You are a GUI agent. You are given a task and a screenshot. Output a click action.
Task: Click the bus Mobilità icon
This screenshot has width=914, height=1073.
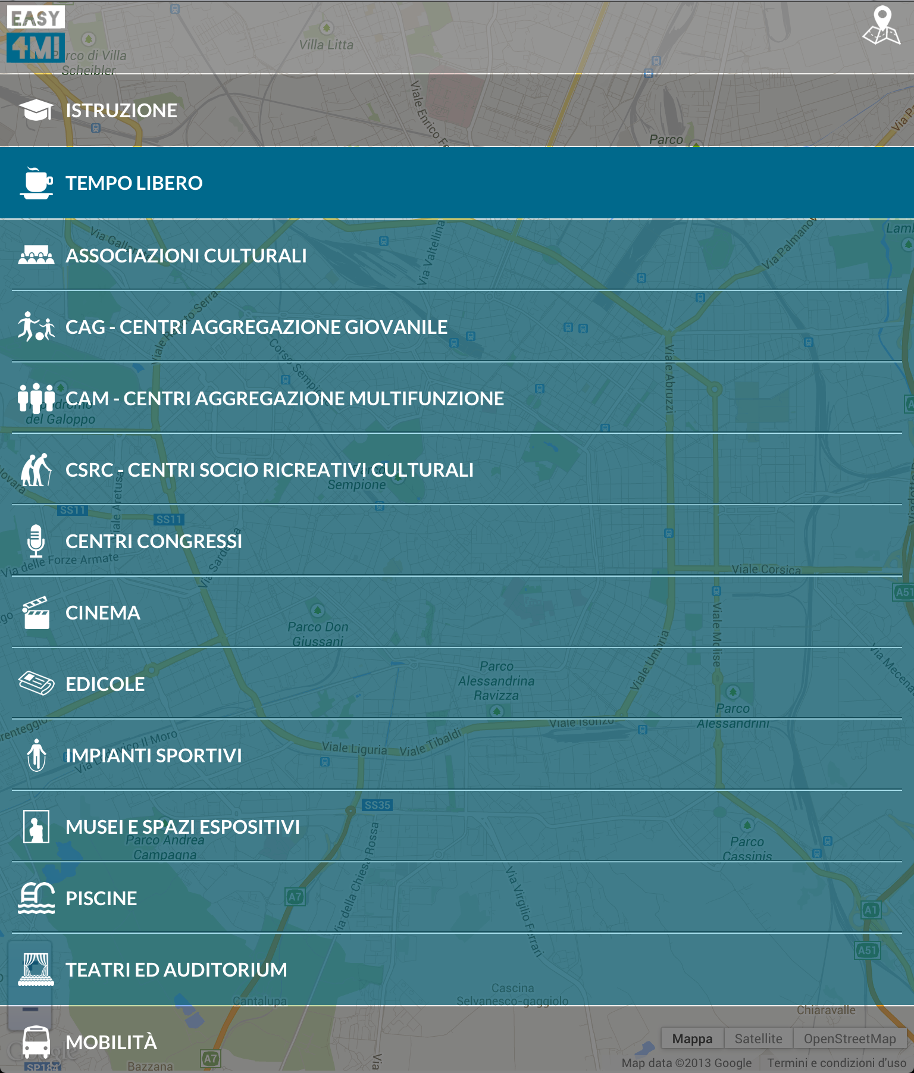click(x=36, y=1043)
